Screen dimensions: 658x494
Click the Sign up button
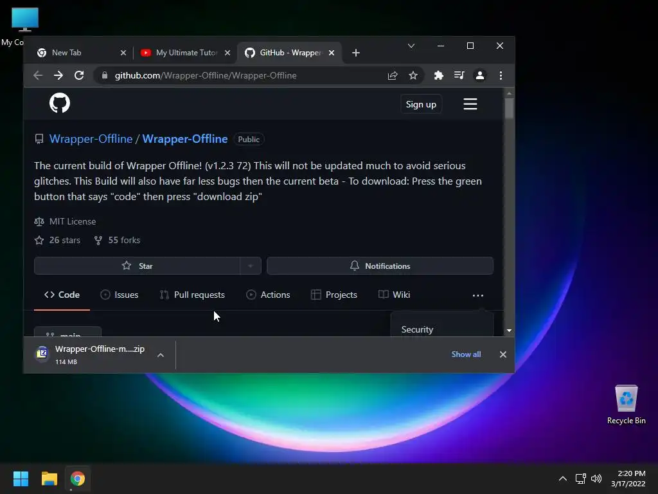[x=421, y=104]
